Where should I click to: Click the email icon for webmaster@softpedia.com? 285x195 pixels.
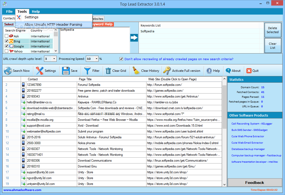[x=23, y=131]
